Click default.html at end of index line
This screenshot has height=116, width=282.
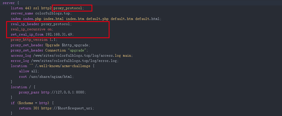(147, 19)
